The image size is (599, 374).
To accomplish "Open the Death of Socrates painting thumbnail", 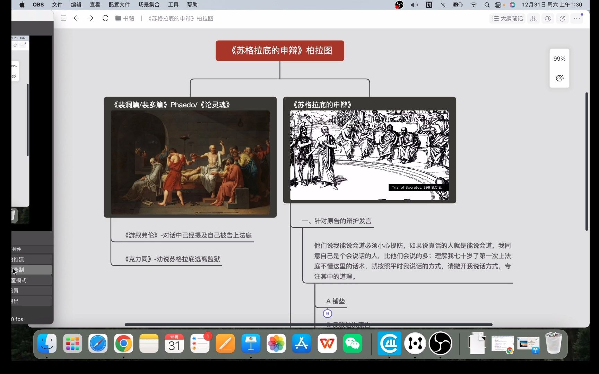I will coord(190,162).
